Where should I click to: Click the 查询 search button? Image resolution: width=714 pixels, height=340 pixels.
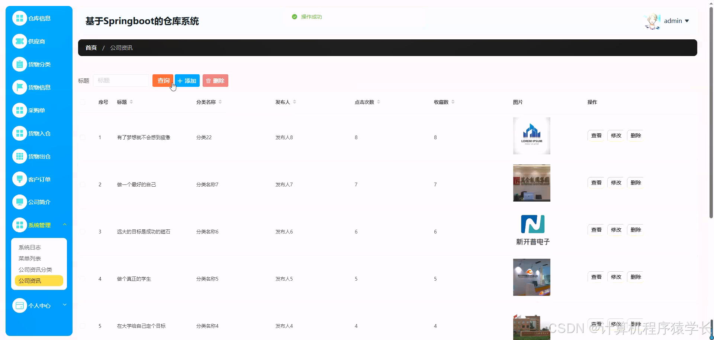[x=163, y=80]
